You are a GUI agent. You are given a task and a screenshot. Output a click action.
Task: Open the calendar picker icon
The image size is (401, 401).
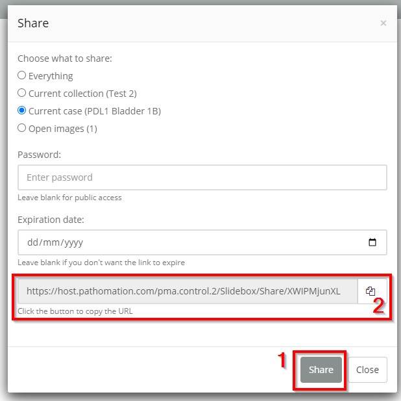(372, 242)
